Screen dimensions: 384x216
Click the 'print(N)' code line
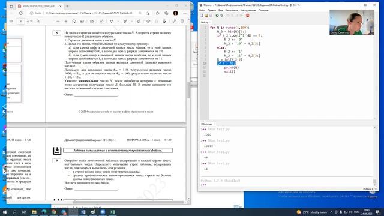[x=232, y=68]
